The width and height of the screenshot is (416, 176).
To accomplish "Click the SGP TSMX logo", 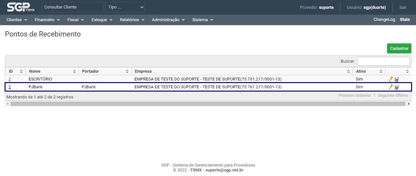I will 20,7.
